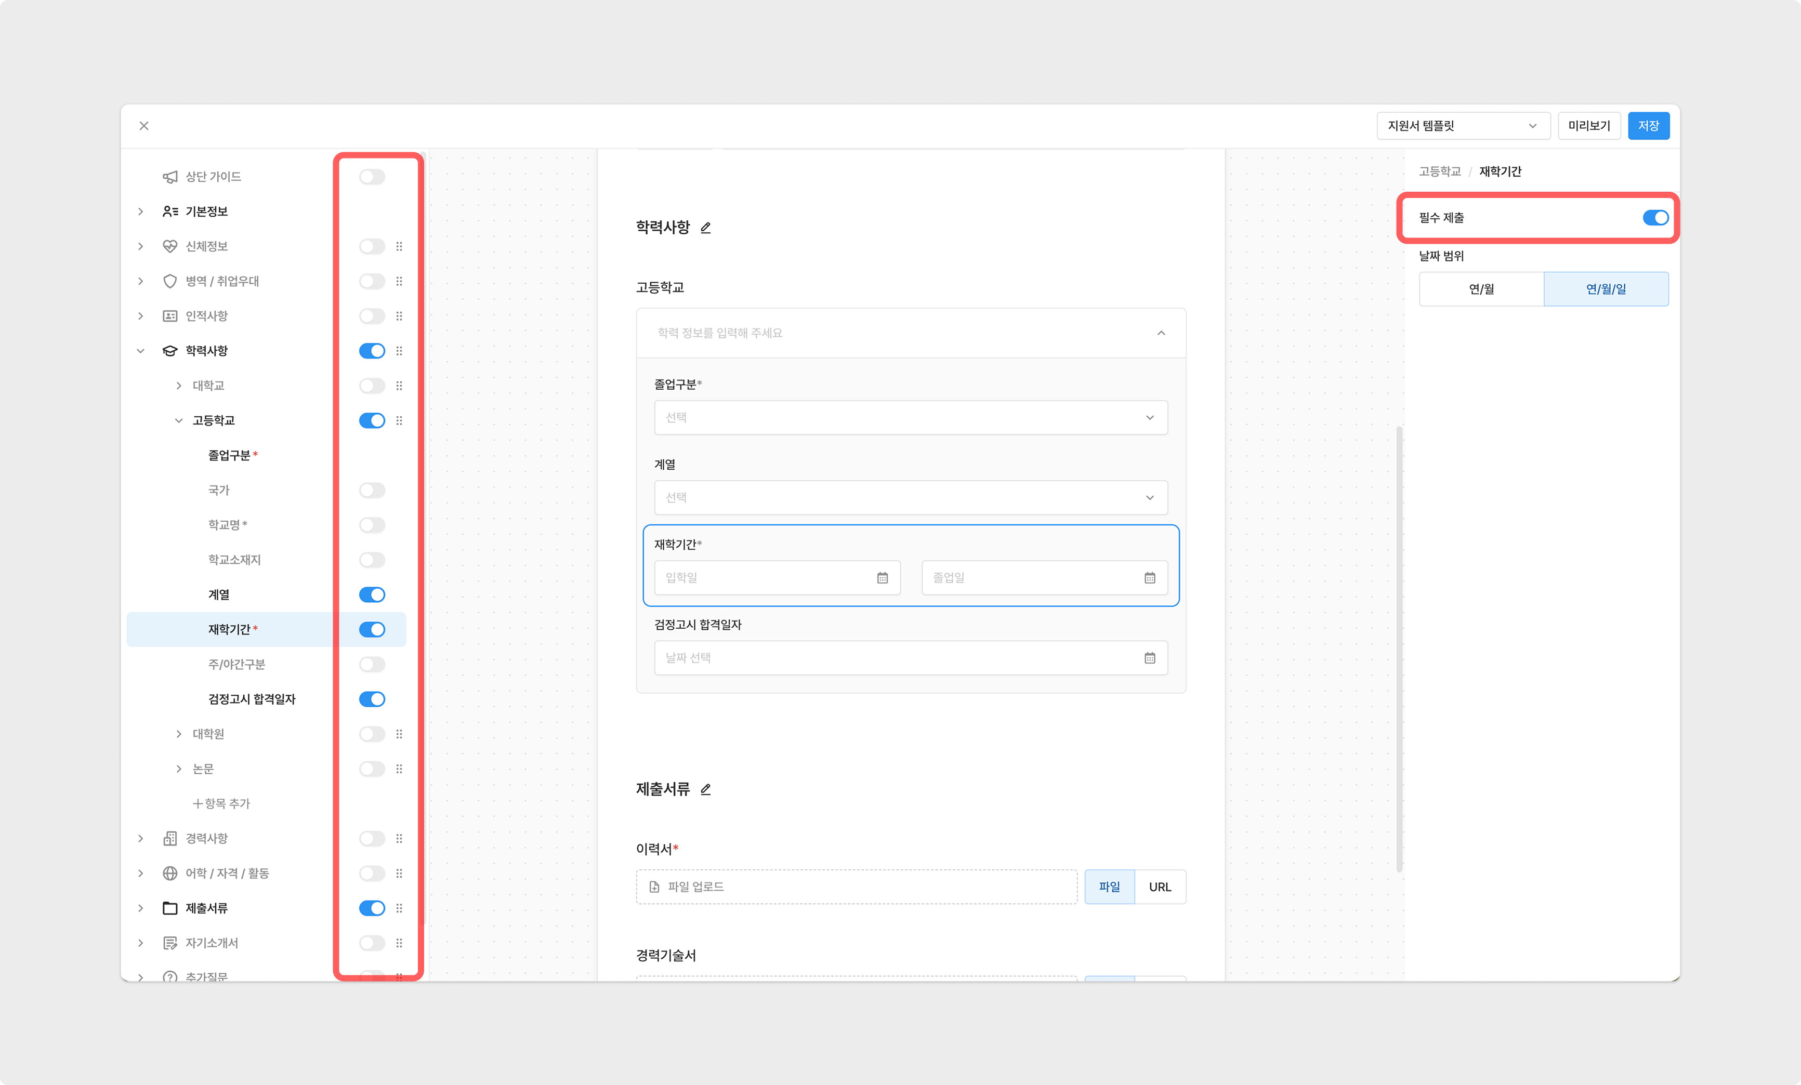Enable the 주/야간구분 toggle
Viewport: 1801px width, 1085px height.
click(372, 664)
